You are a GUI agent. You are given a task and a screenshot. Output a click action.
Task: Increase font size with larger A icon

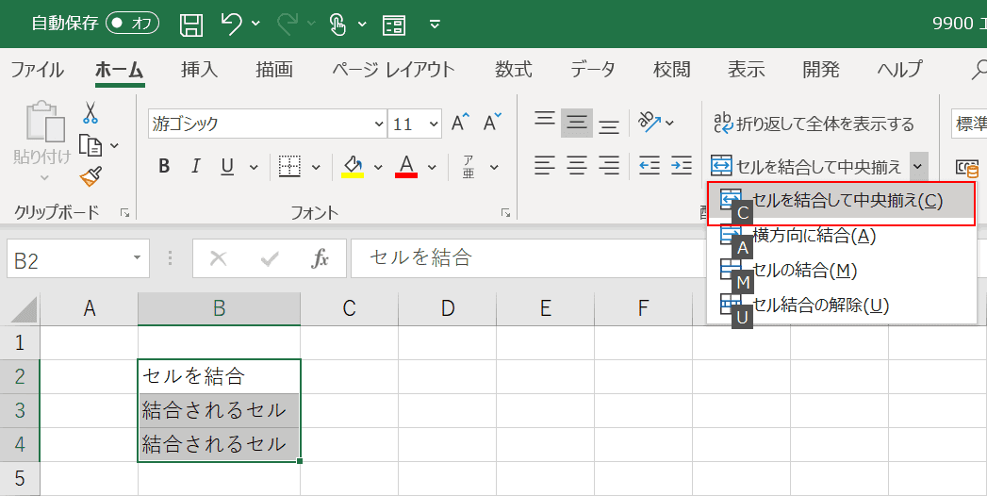point(461,123)
